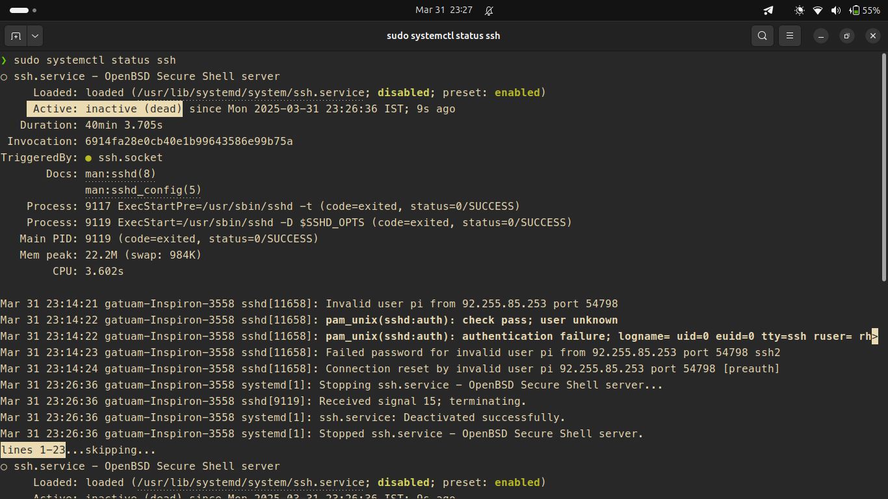Open the man:sshd(8) docs link

[x=121, y=174]
